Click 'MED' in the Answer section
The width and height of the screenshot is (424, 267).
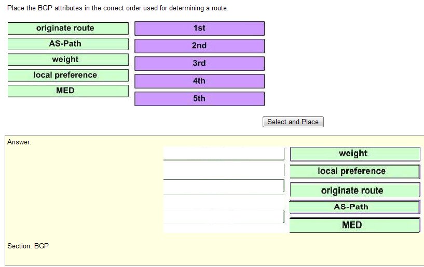click(354, 225)
